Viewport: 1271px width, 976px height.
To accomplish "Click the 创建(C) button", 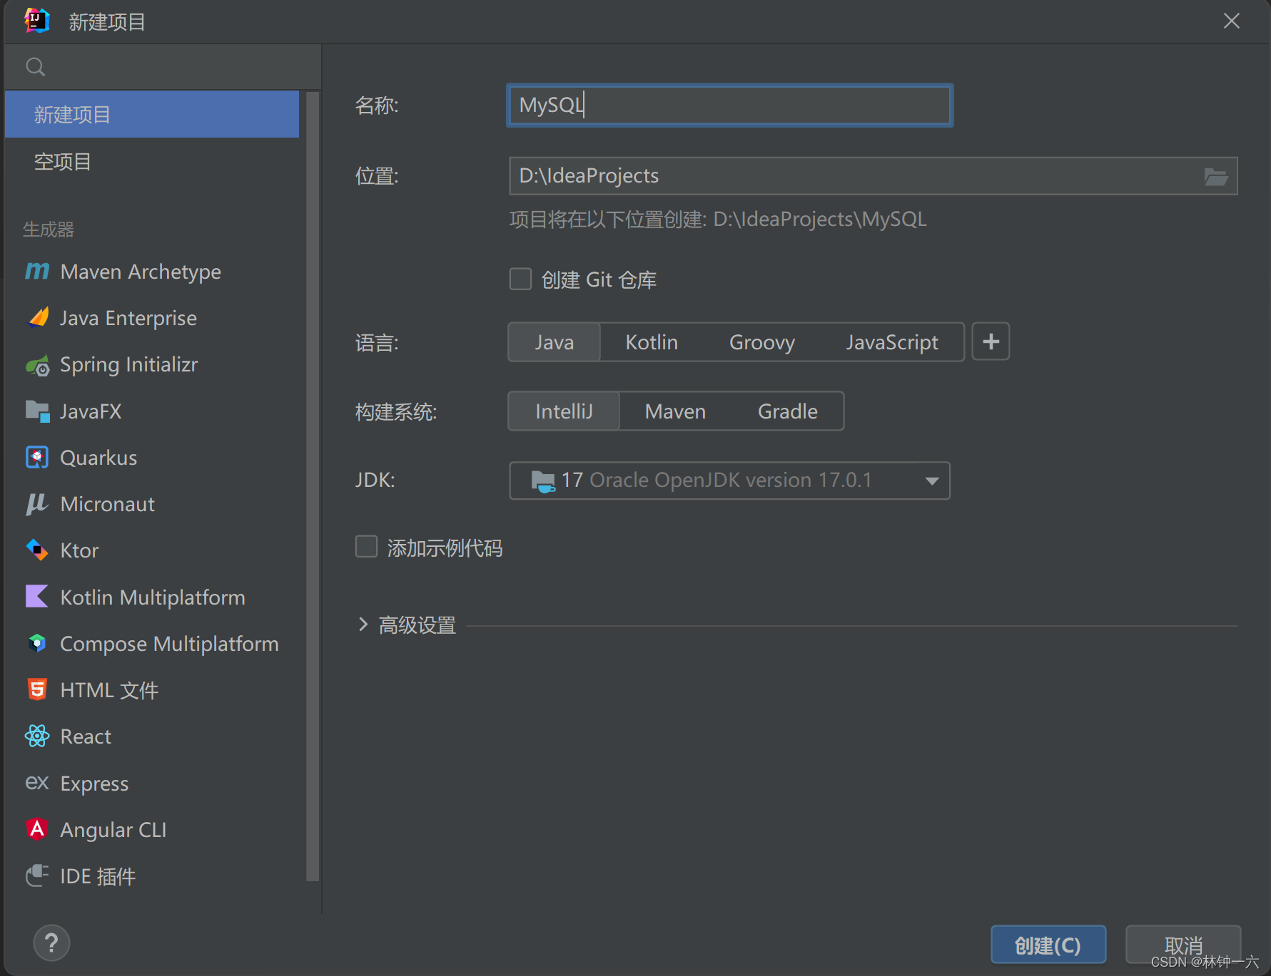I will pos(1048,944).
